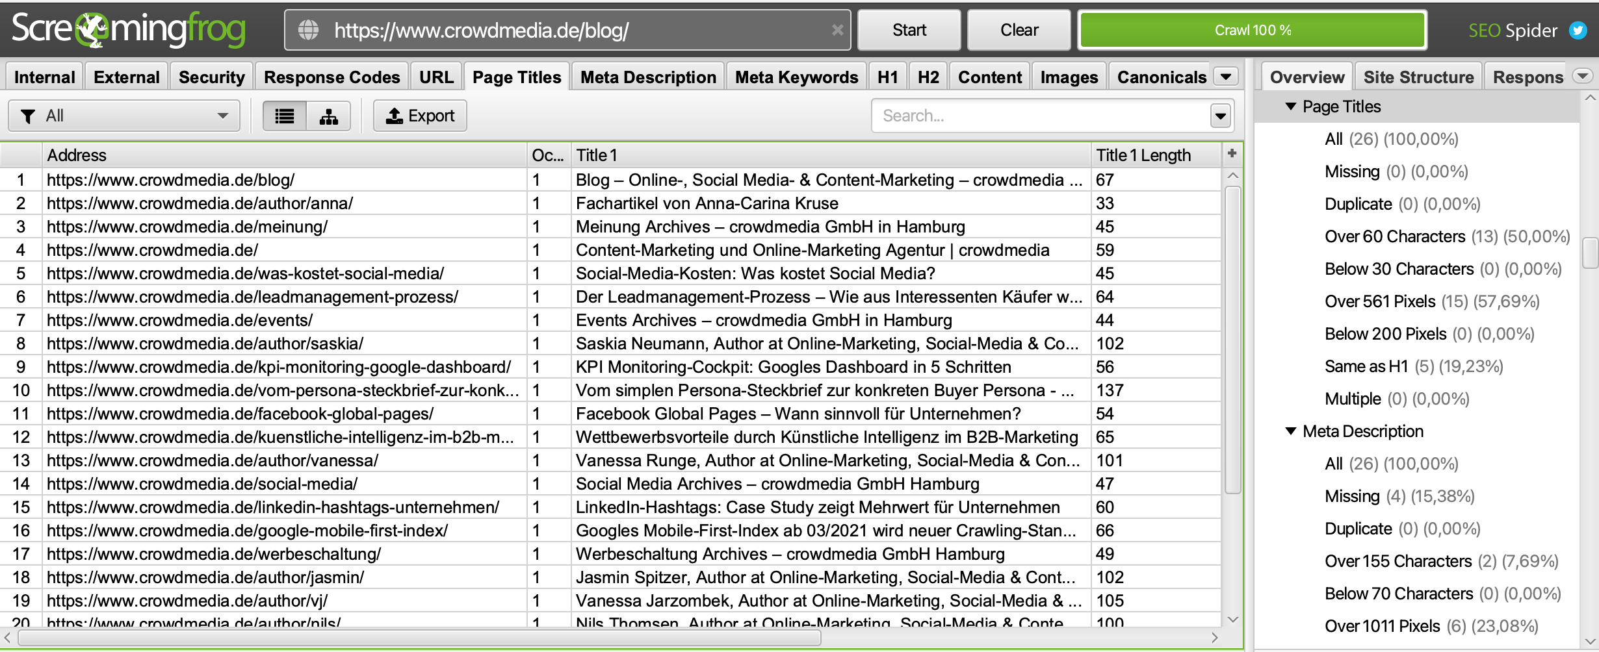1599x652 pixels.
Task: Click title 'Werbeschaltung Archives – crowdmedia GmbH Hamburg'
Action: 790,554
